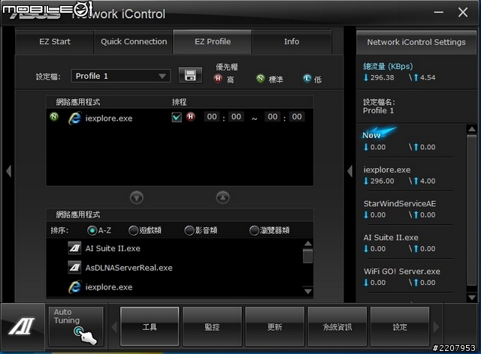481x354 pixels.
Task: Click AI Suite II.exe application icon in list
Action: [74, 248]
